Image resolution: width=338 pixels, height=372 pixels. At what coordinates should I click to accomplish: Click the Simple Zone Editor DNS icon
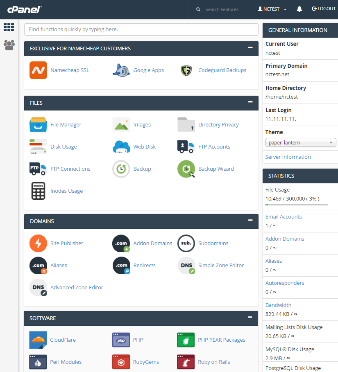[x=186, y=265]
